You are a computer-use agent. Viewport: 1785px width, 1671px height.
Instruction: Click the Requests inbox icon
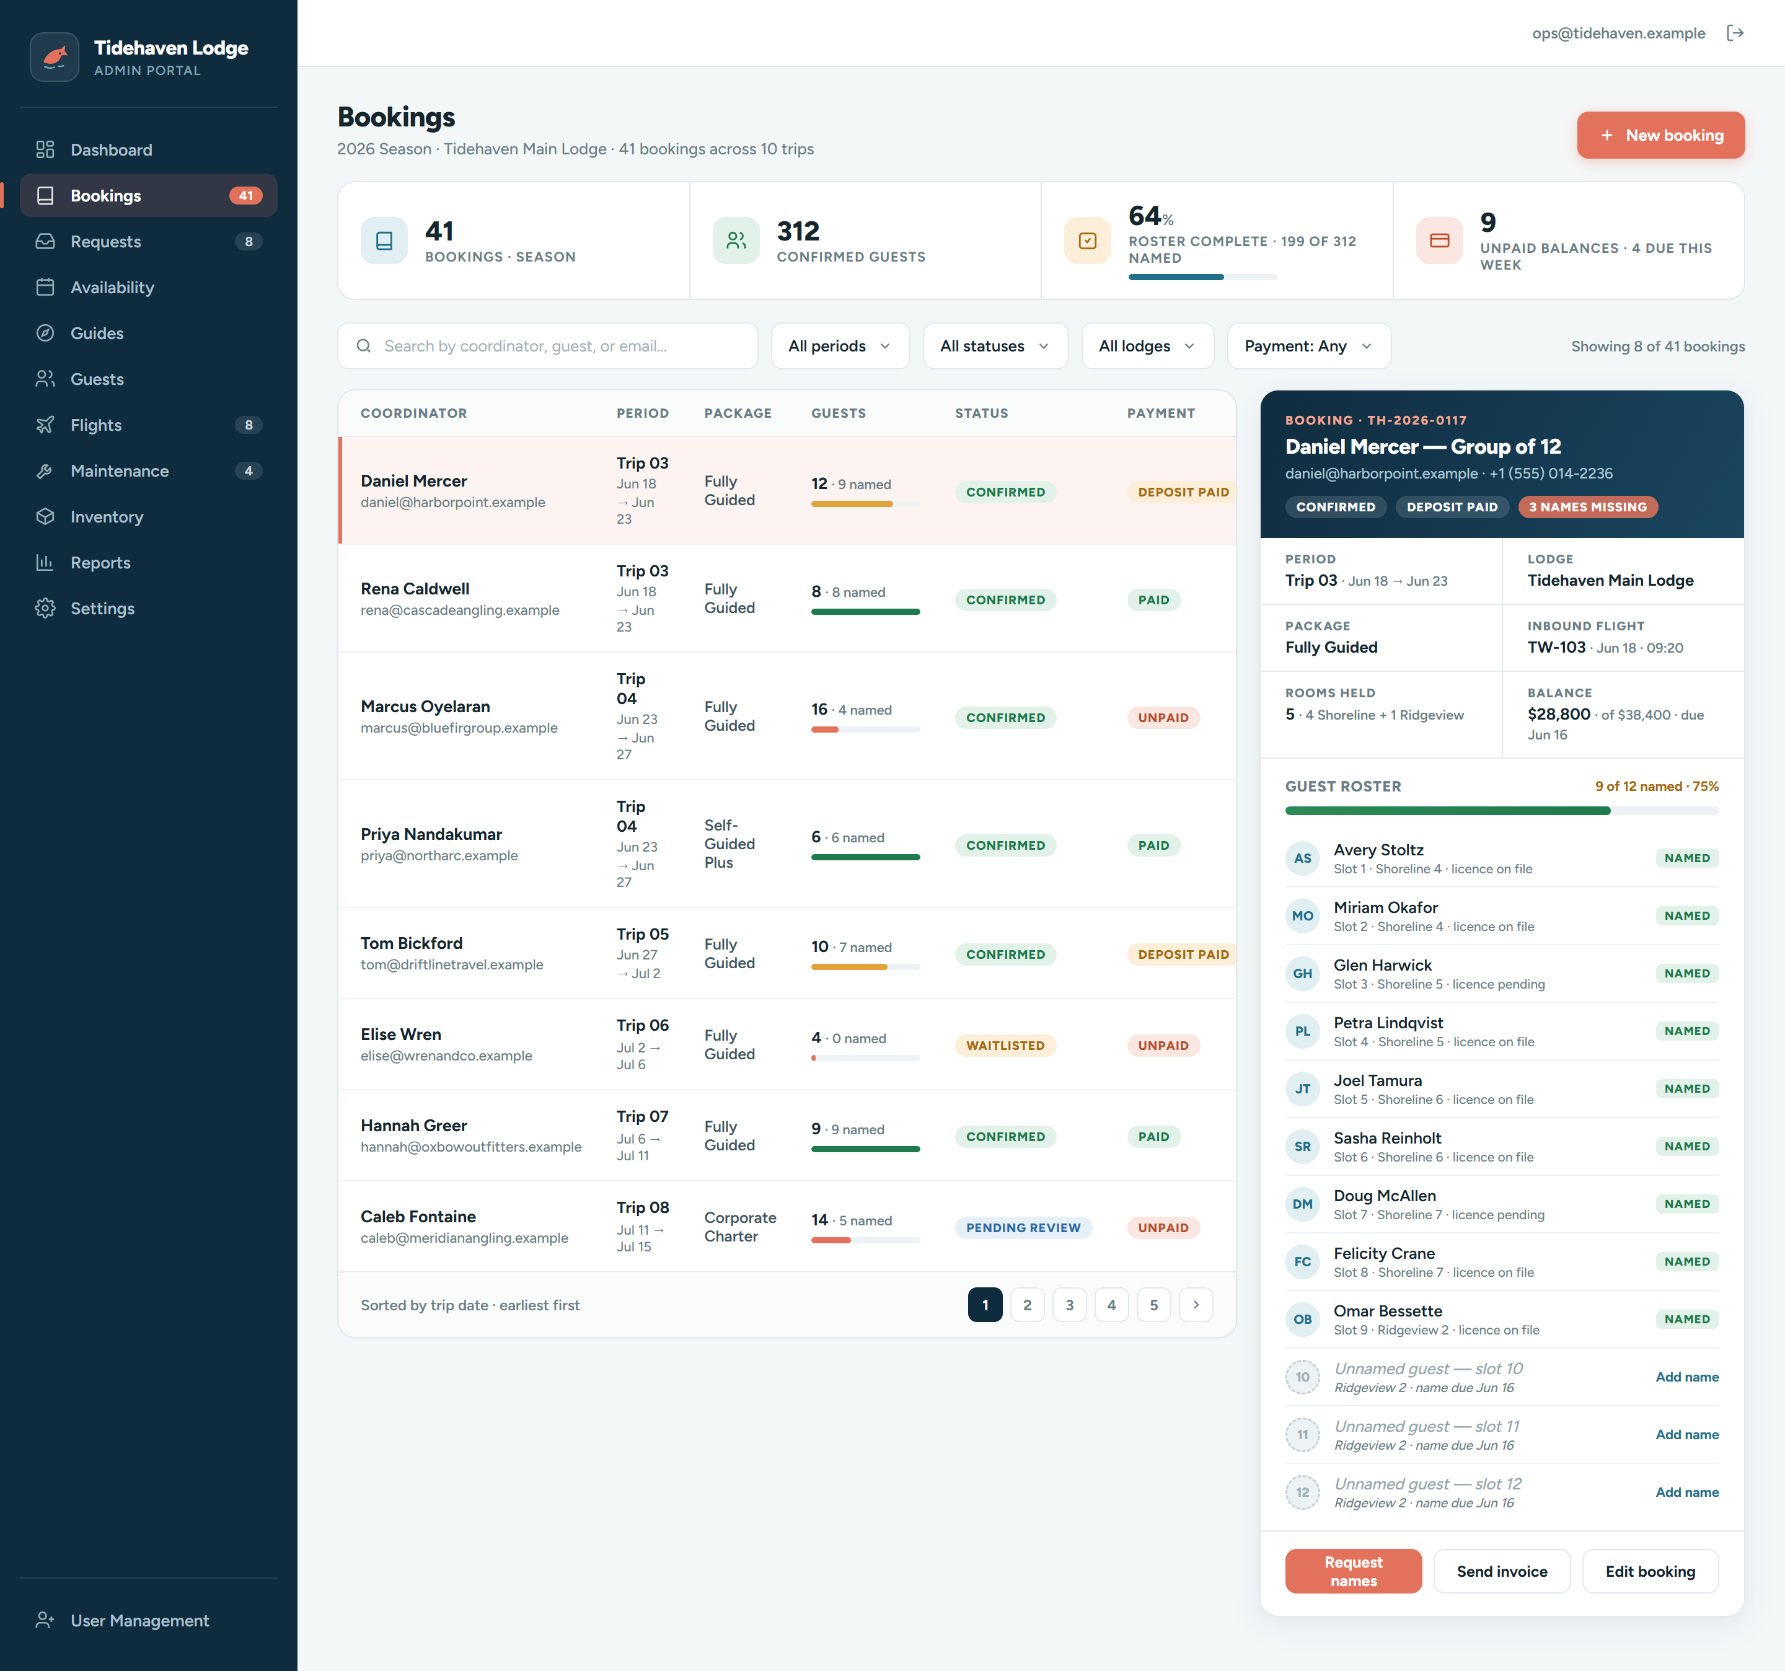pos(45,240)
